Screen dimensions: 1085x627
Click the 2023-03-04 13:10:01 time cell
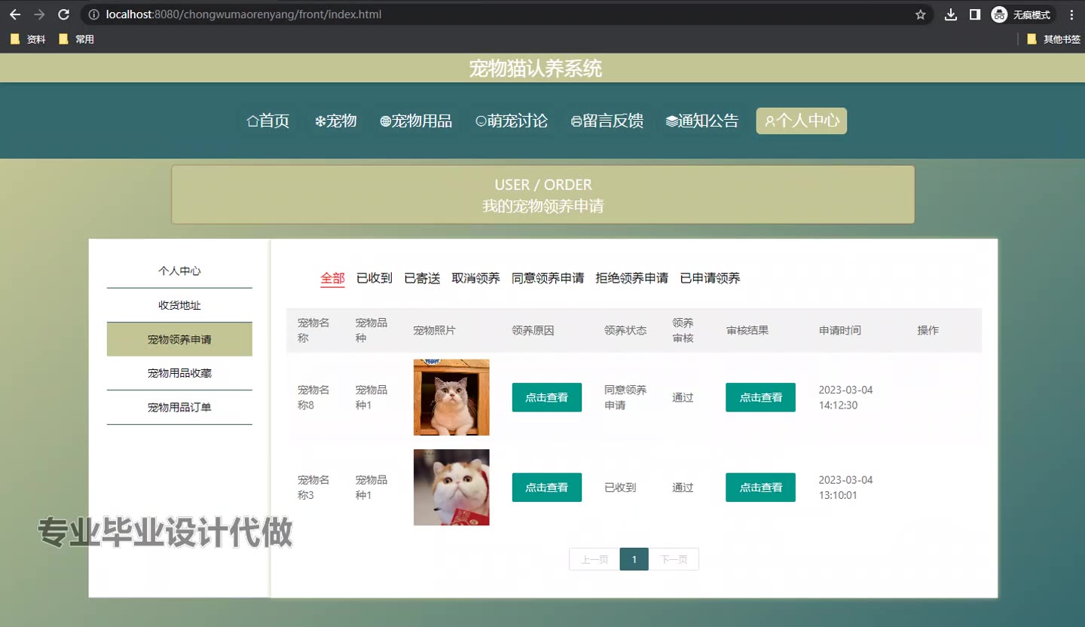(x=845, y=488)
